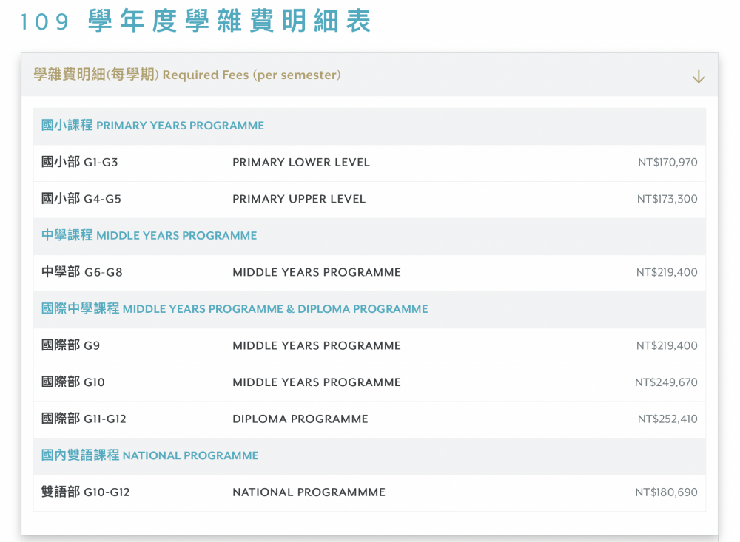Click the 中學課程 Middle Years Programme section header

pyautogui.click(x=149, y=236)
